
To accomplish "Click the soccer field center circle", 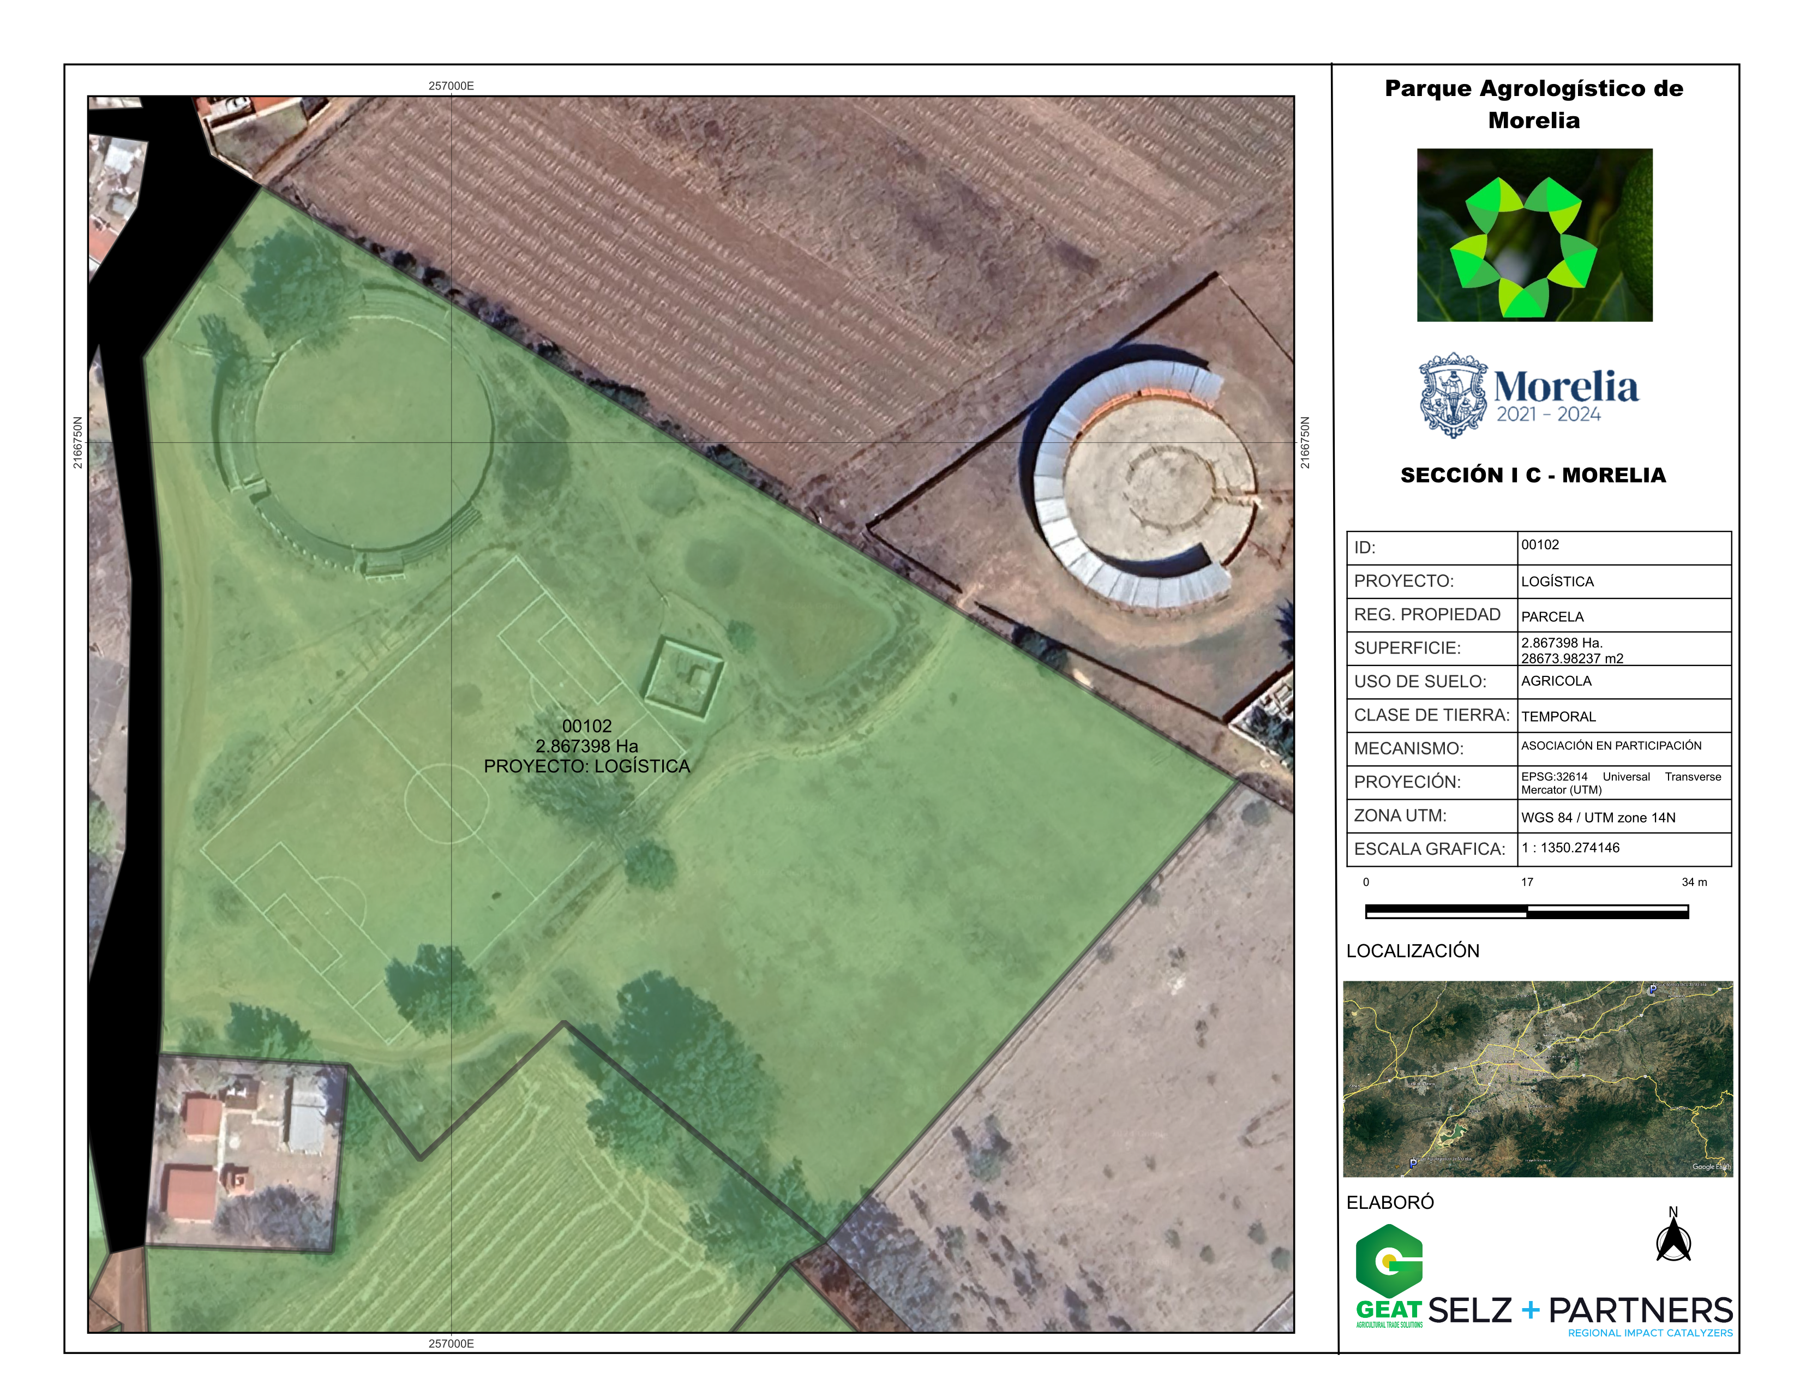I will 447,802.
